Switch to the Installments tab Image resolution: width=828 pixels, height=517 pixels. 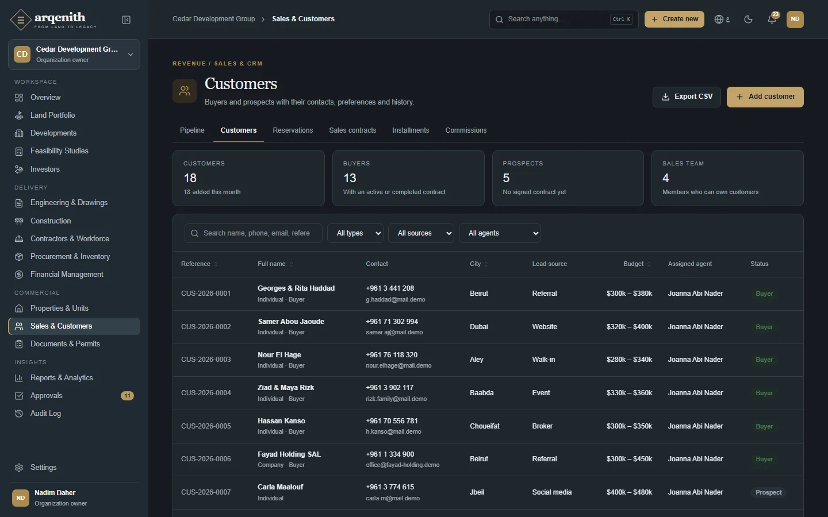click(x=411, y=130)
